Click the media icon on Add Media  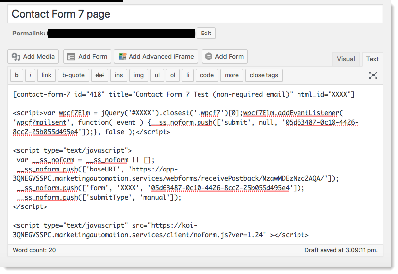click(x=16, y=56)
